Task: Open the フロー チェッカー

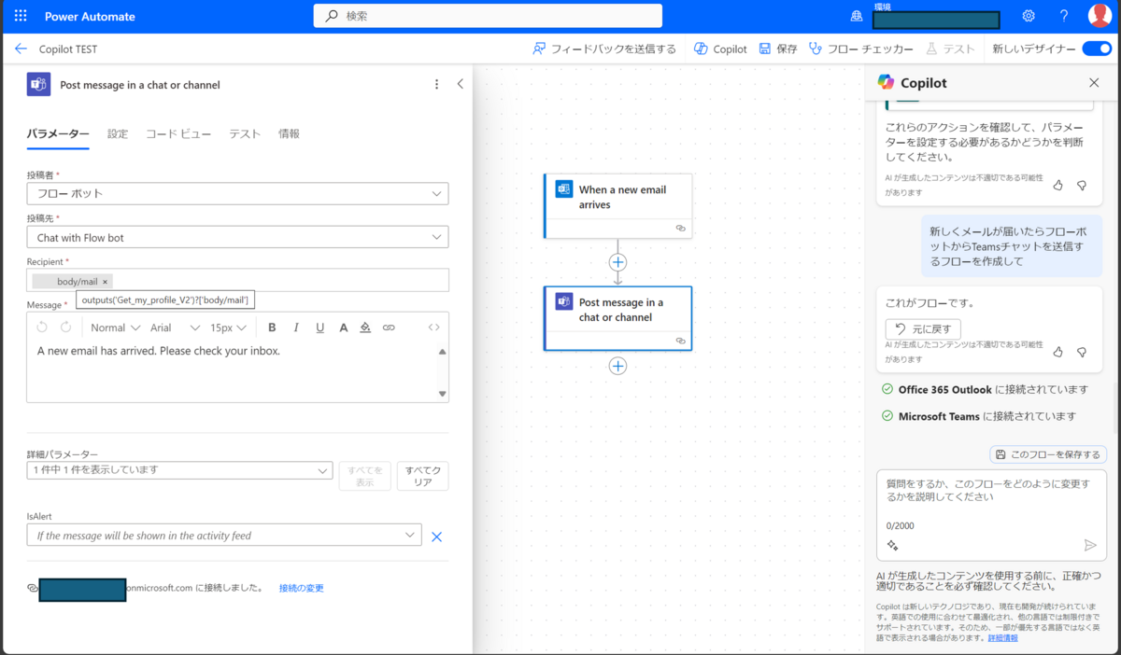Action: (x=861, y=49)
